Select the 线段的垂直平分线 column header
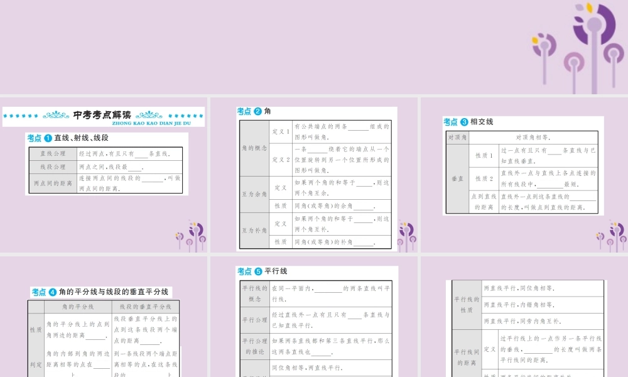This screenshot has width=628, height=377. pos(146,307)
